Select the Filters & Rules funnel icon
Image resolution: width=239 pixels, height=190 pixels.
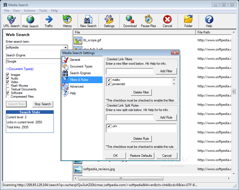65,80
